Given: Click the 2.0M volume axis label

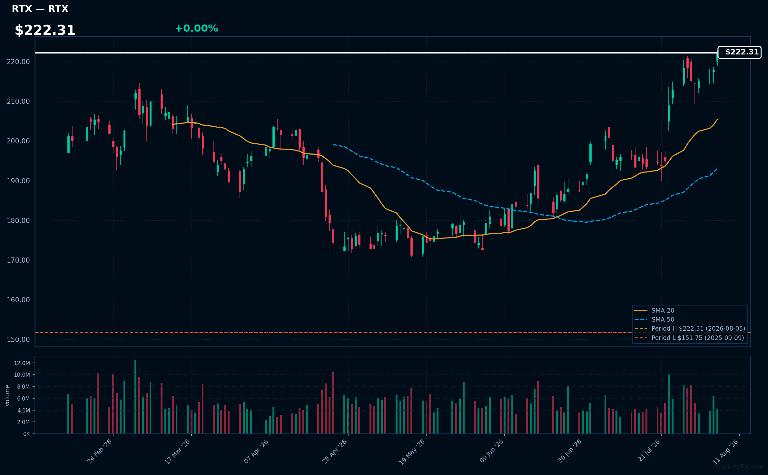Looking at the screenshot, I should pyautogui.click(x=24, y=422).
